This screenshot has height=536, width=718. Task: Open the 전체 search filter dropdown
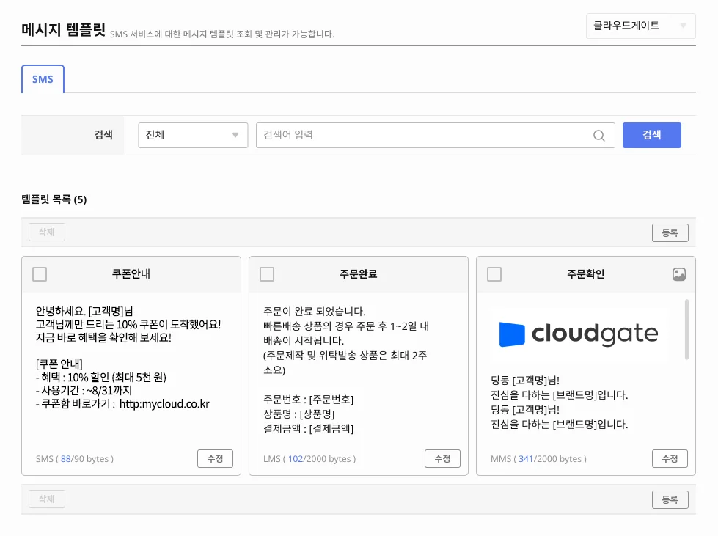coord(192,135)
